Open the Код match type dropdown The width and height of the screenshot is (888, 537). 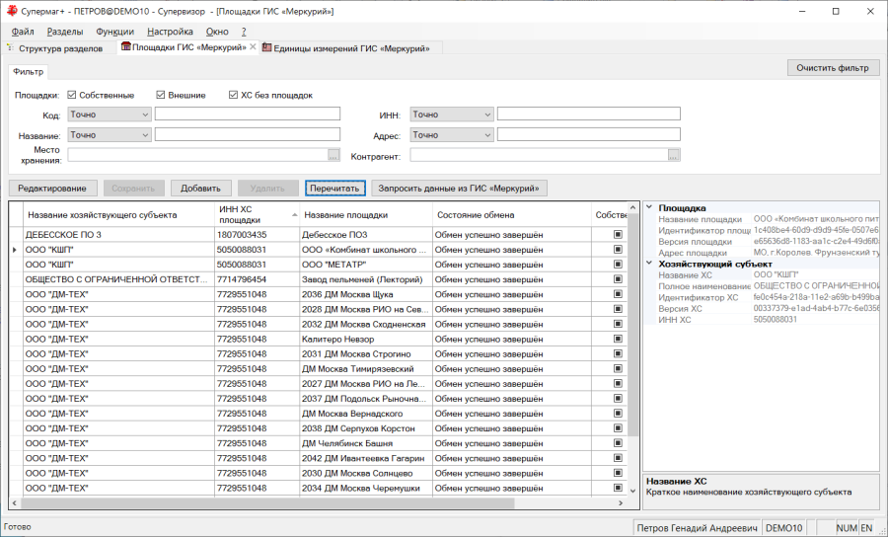coord(110,115)
